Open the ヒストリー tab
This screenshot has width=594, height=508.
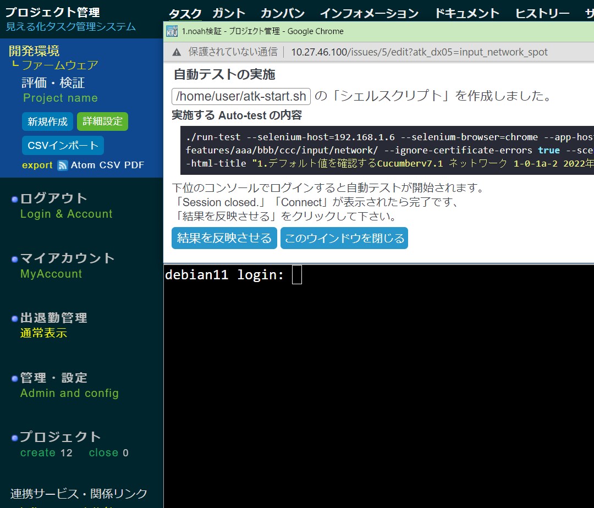[x=542, y=14]
